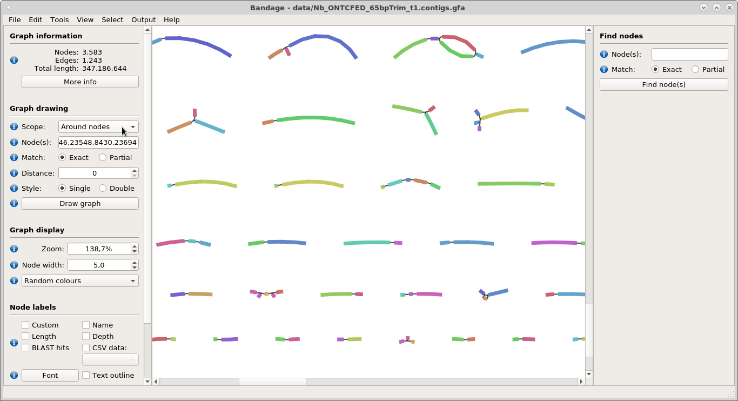
Task: Increase the Zoom value with up arrow
Action: pos(135,246)
